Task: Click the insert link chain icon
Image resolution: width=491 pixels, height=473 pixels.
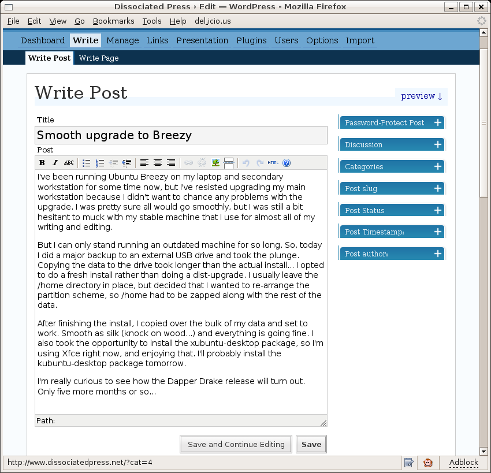Action: 188,163
